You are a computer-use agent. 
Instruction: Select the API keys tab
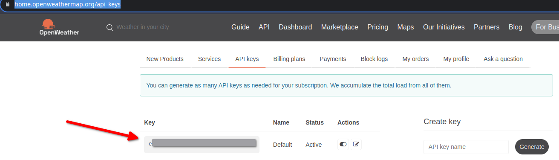click(247, 59)
